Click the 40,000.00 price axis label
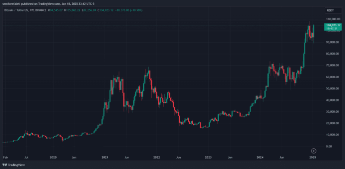The width and height of the screenshot is (345, 169). click(333, 100)
